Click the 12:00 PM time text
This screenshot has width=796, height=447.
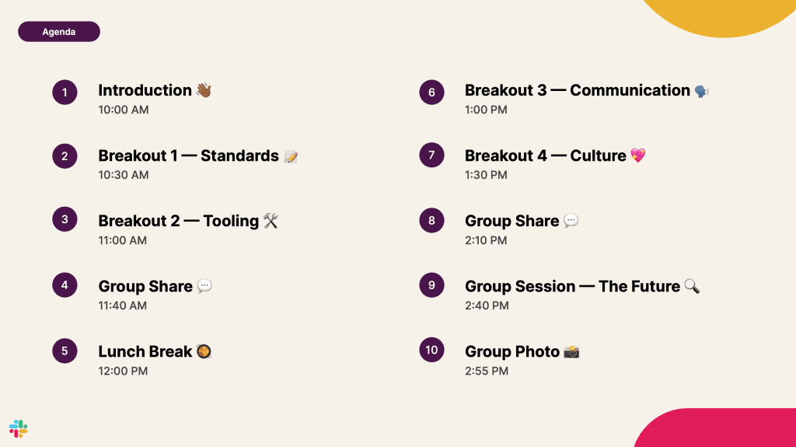(x=123, y=371)
